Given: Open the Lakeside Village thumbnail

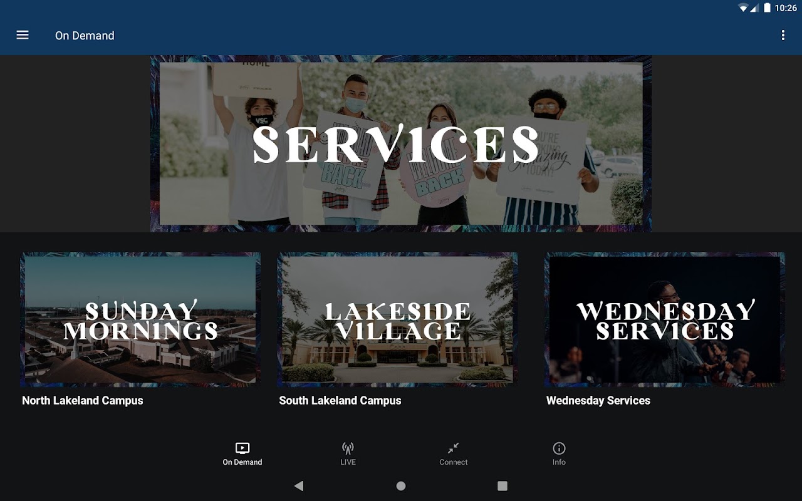Looking at the screenshot, I should pos(397,319).
